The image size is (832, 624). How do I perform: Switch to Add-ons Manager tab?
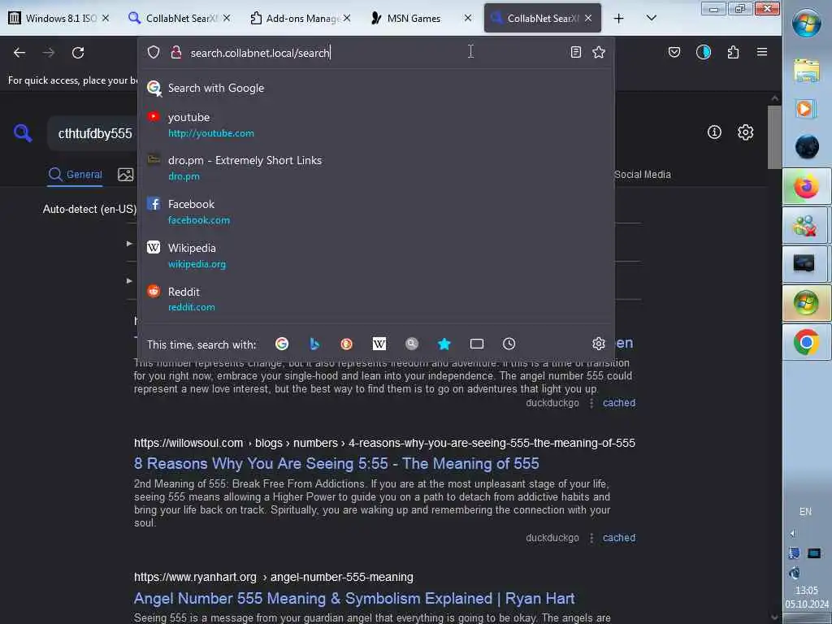(x=301, y=18)
